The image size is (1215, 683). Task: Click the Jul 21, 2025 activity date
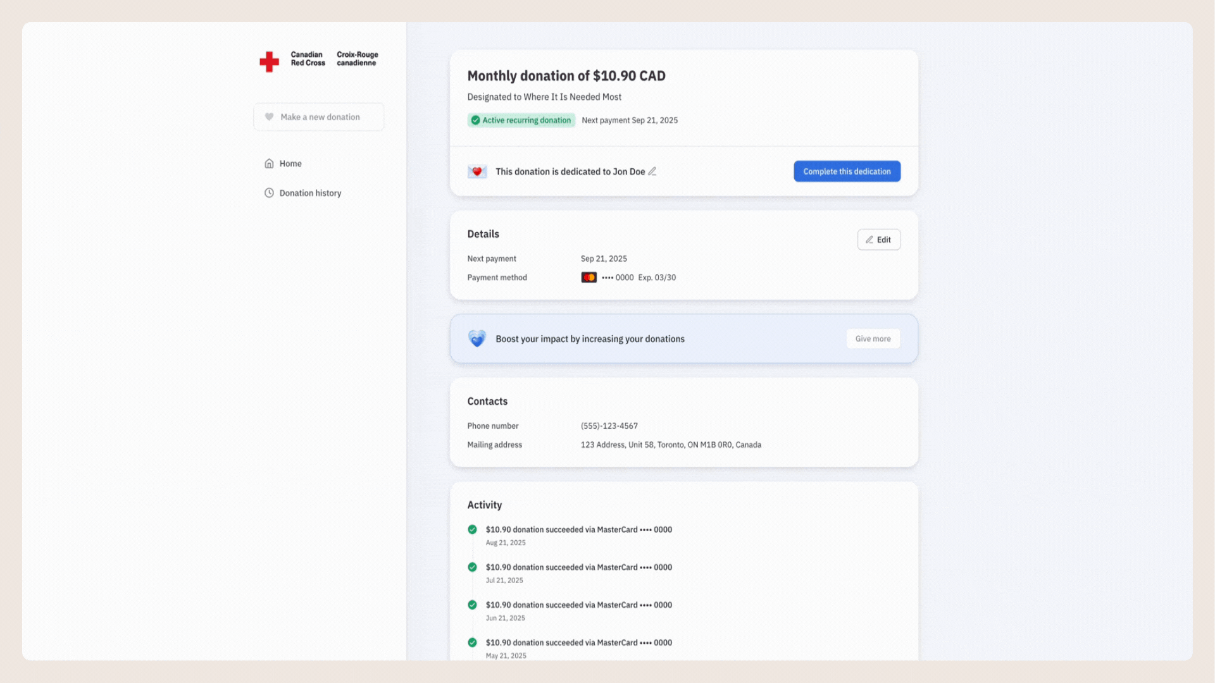pyautogui.click(x=504, y=581)
